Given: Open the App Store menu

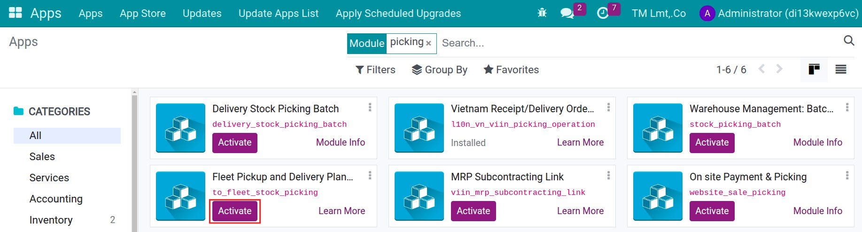Looking at the screenshot, I should (x=143, y=13).
